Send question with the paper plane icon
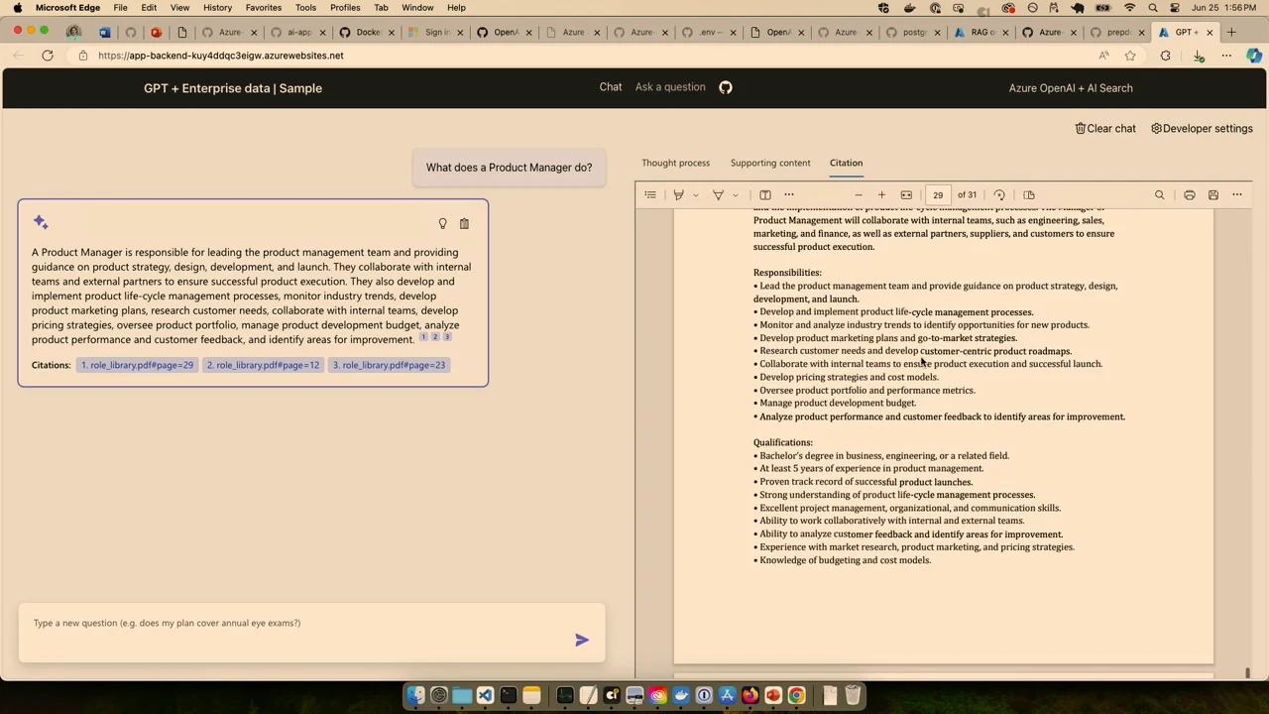Viewport: 1269px width, 714px height. point(582,640)
